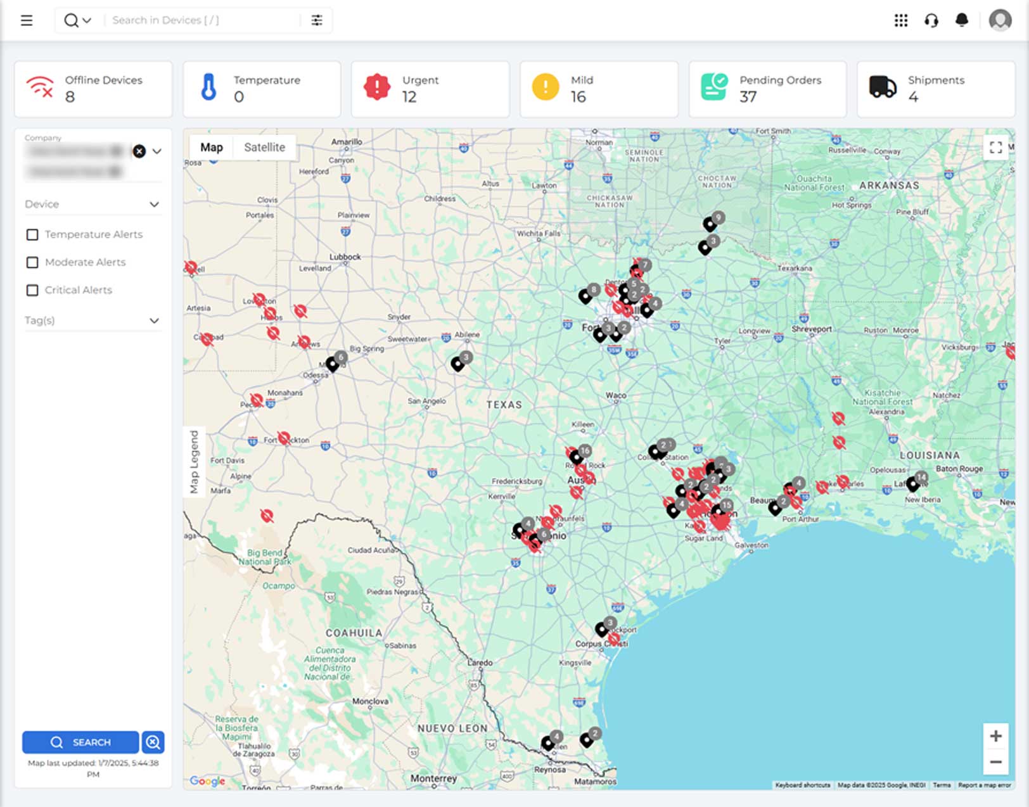Click Report a map error link
This screenshot has height=807, width=1029.
pos(985,785)
